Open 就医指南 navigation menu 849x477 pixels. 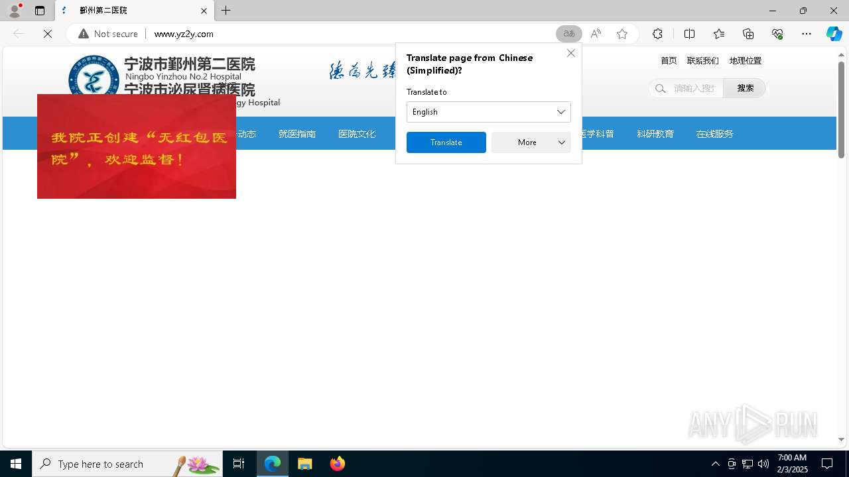point(297,134)
